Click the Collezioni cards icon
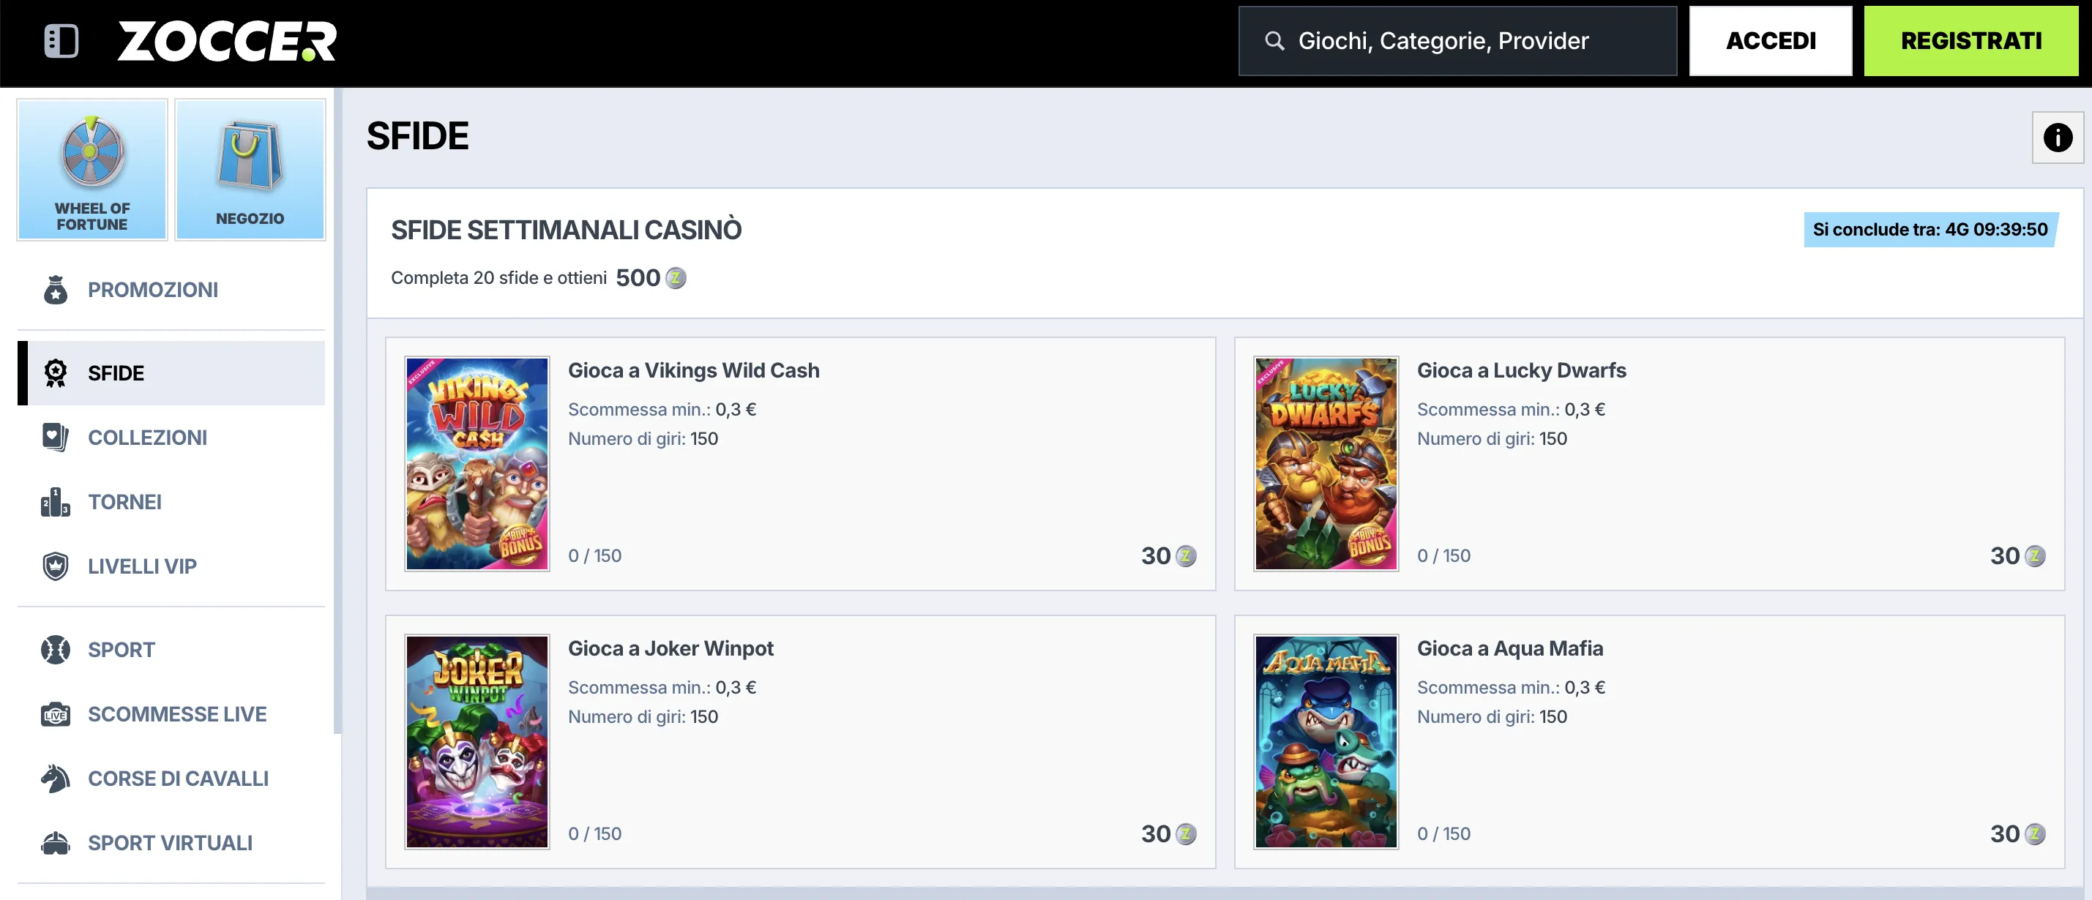The height and width of the screenshot is (900, 2092). click(x=55, y=438)
